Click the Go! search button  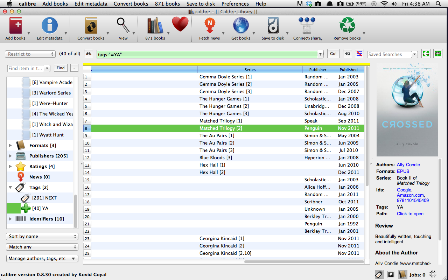[x=333, y=54]
